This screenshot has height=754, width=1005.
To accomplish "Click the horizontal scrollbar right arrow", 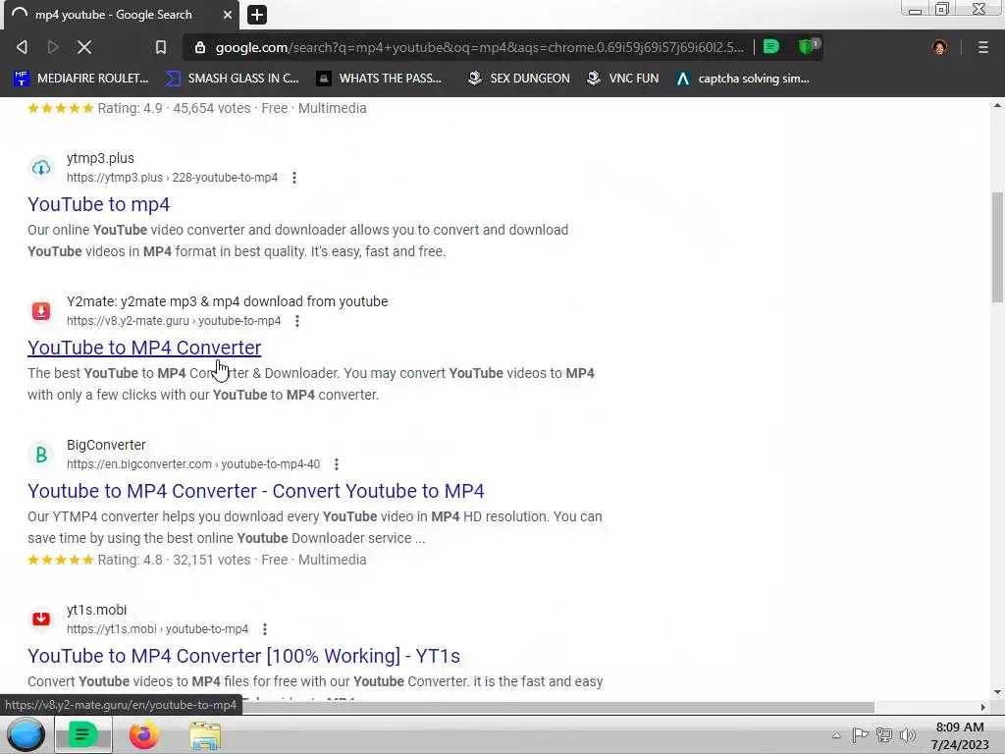I will click(983, 707).
